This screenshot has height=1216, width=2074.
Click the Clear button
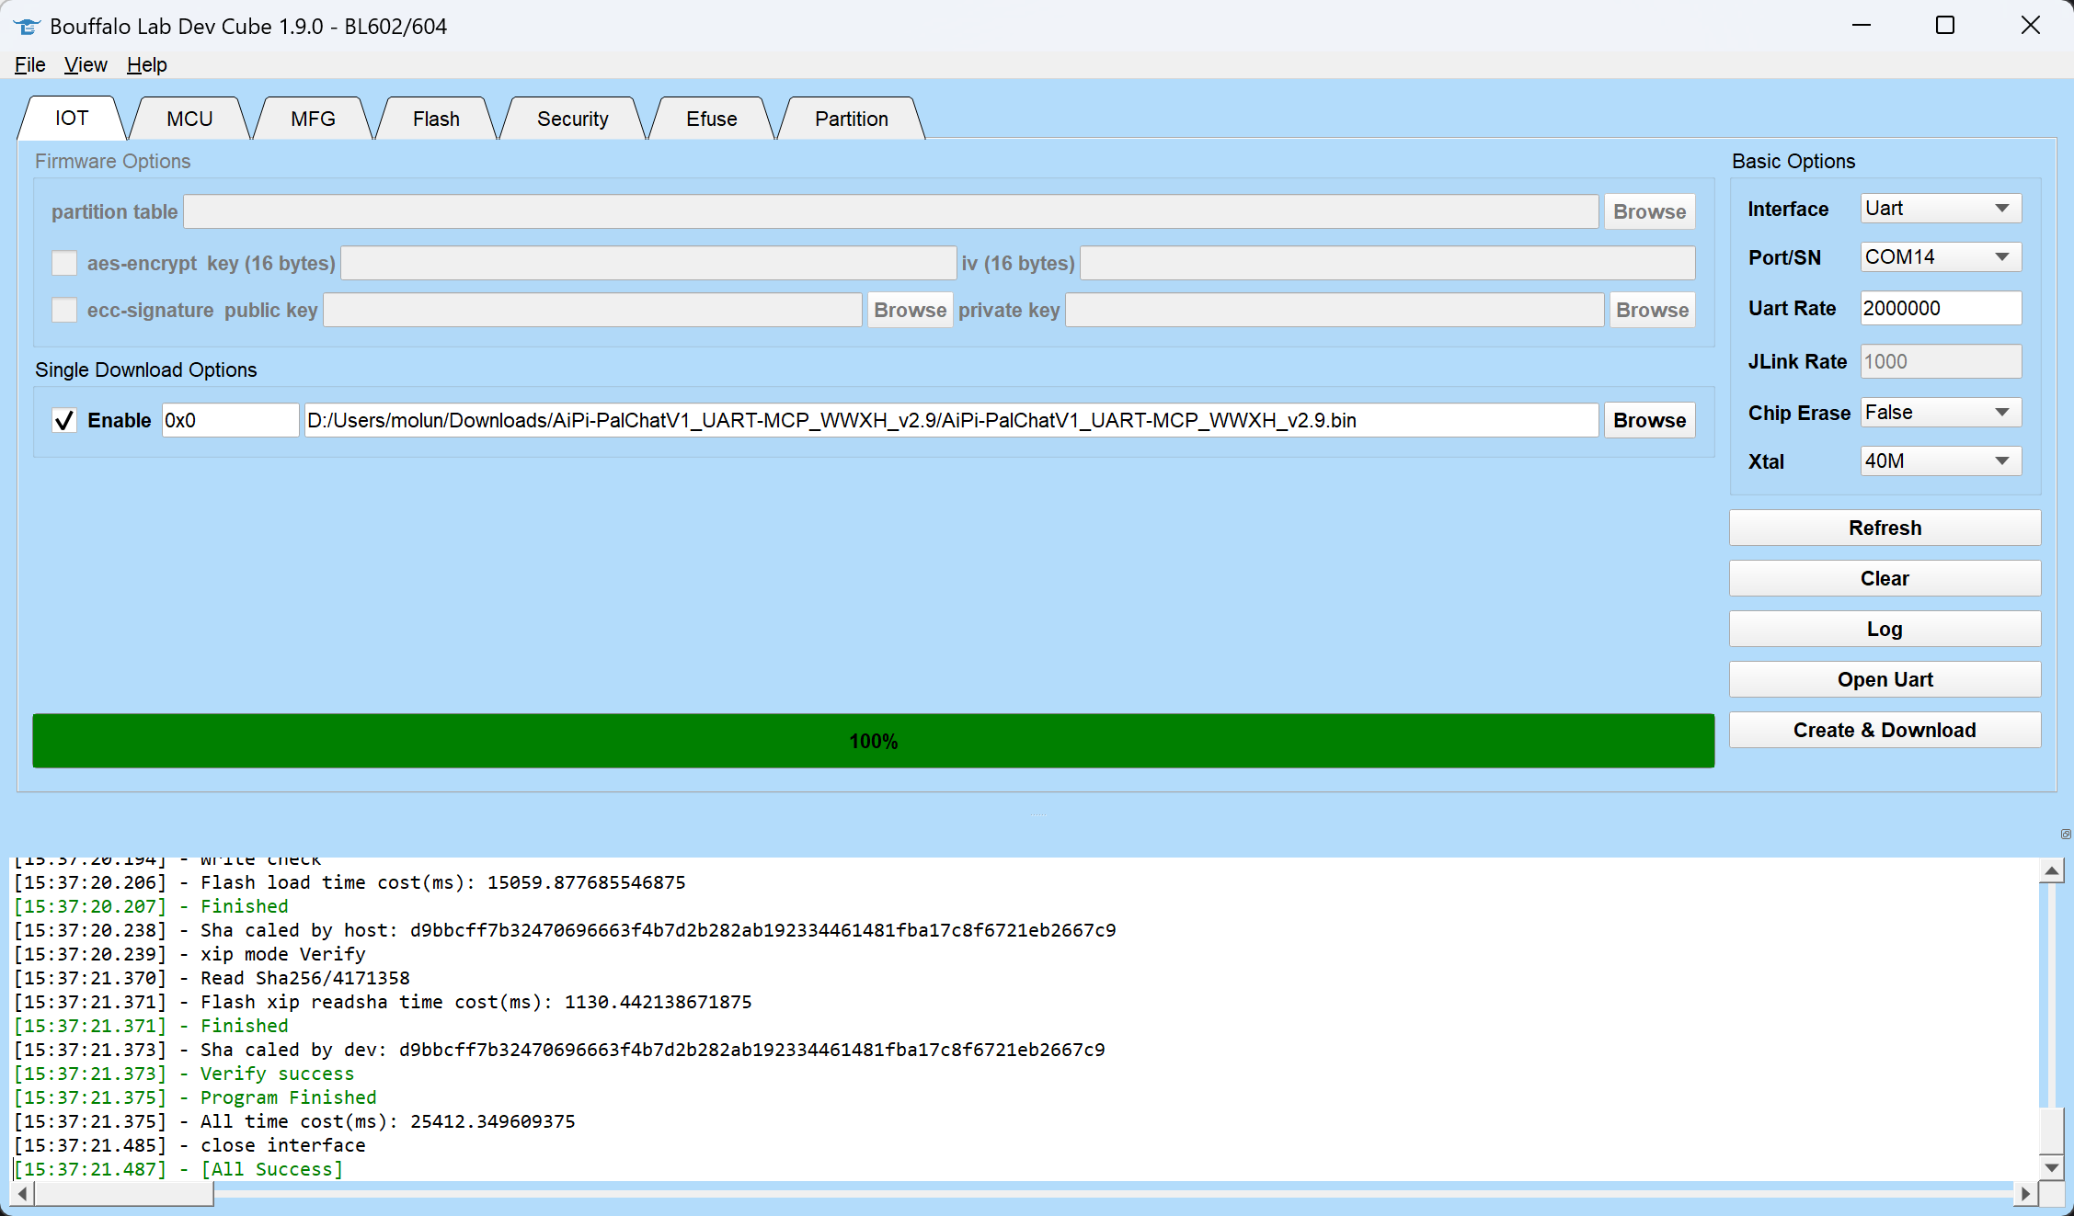(x=1885, y=578)
